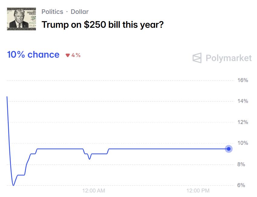Click the 16% y-axis label
Screen dimensions: 257x197
(x=243, y=80)
